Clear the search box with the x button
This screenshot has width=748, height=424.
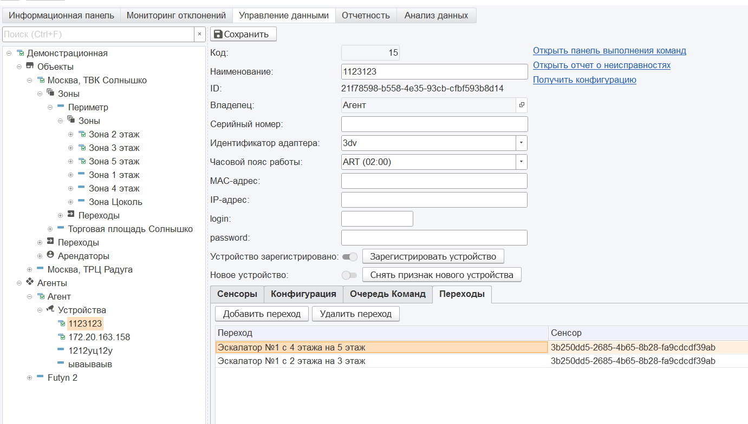[199, 34]
